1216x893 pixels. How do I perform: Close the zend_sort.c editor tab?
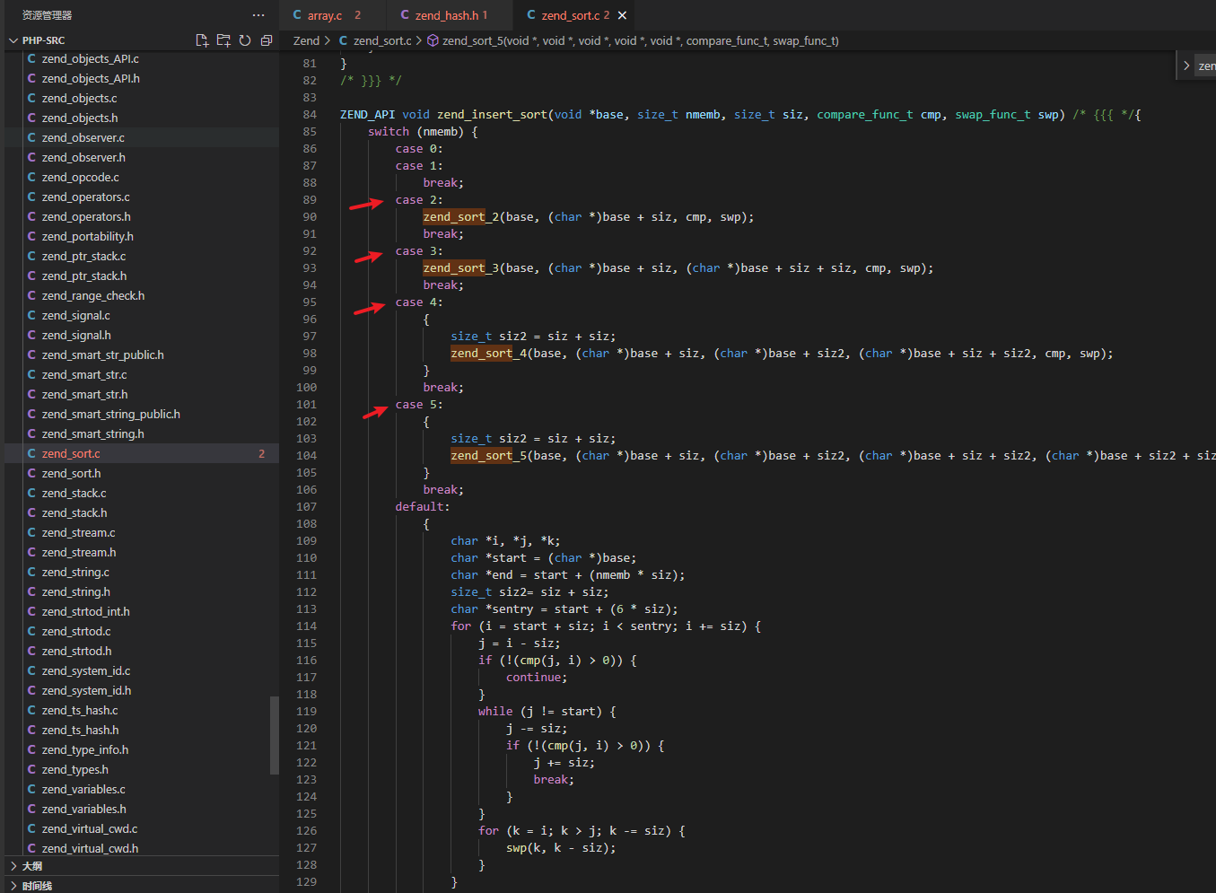pyautogui.click(x=622, y=15)
